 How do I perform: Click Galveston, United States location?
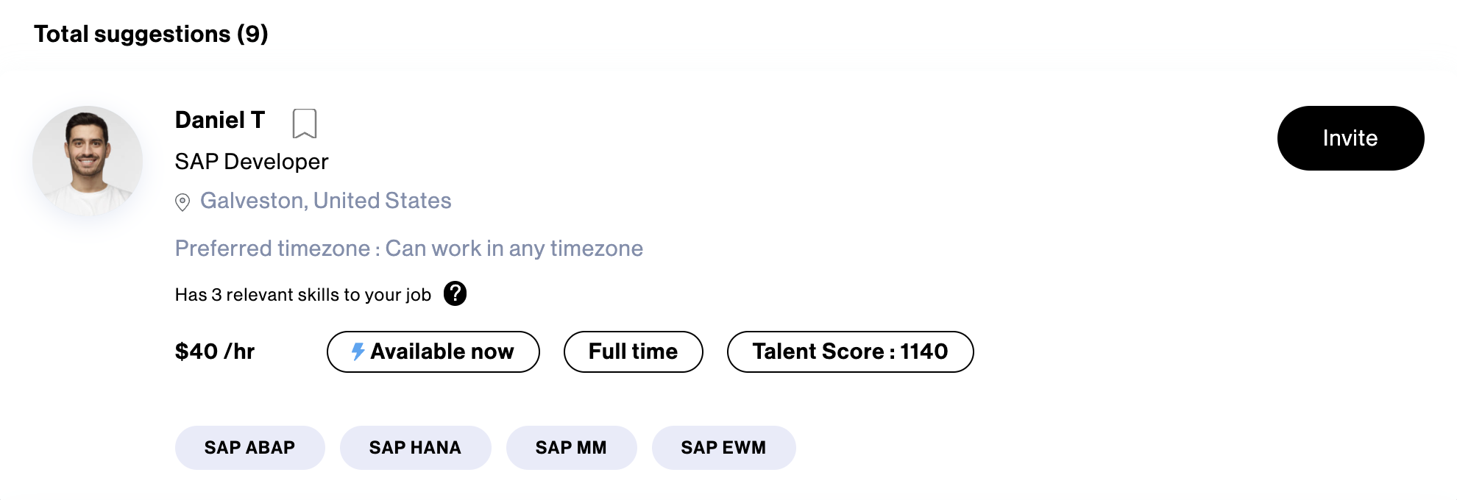coord(325,201)
